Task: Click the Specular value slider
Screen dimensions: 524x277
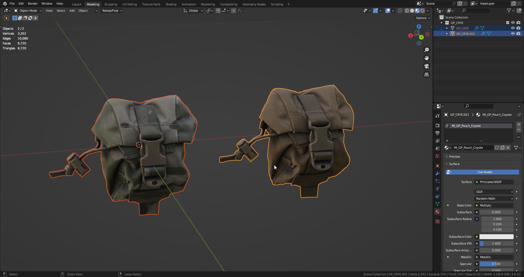Action: click(x=496, y=264)
